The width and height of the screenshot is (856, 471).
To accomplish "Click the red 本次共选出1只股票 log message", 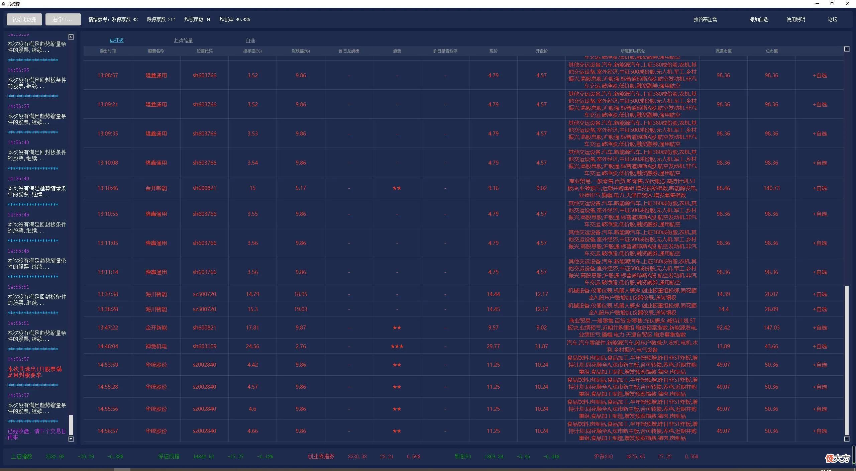I will [x=35, y=372].
